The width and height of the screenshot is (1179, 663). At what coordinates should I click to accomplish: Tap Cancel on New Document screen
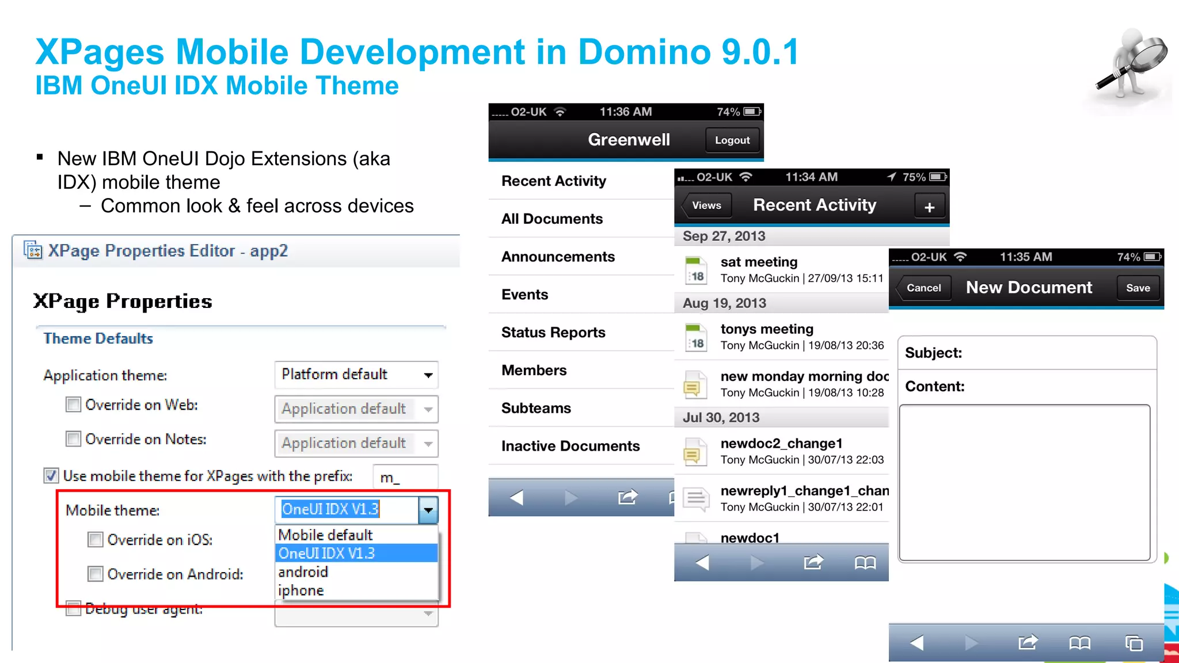(x=923, y=288)
